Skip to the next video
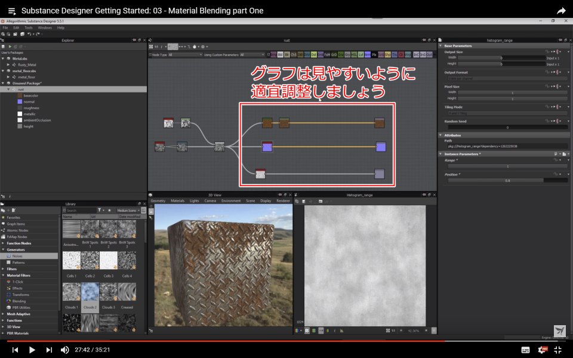The height and width of the screenshot is (358, 573). (x=49, y=350)
